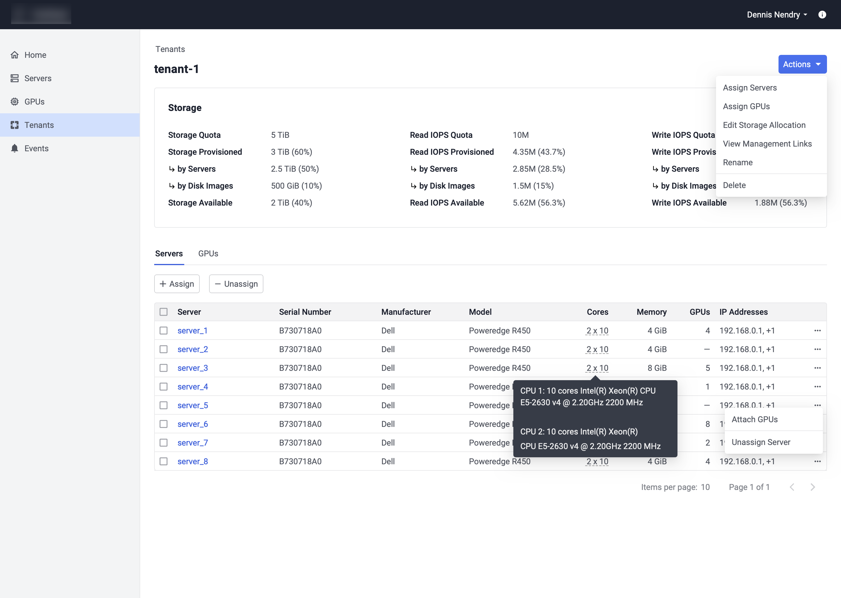841x598 pixels.
Task: Click the Events bell icon
Action: tap(15, 148)
